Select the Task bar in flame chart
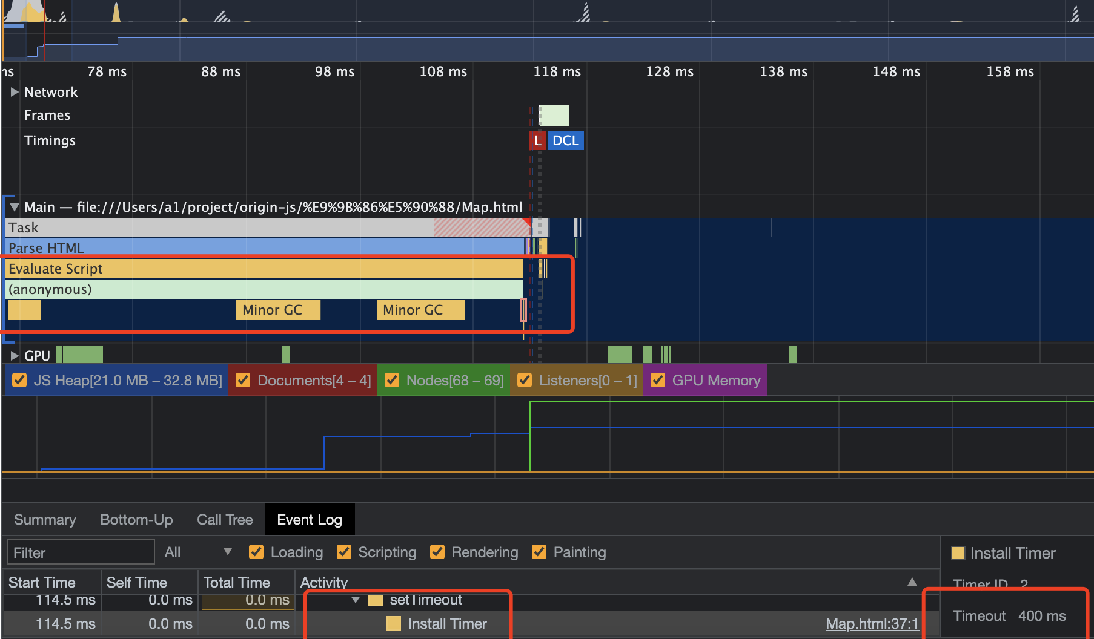The image size is (1094, 639). pos(267,228)
